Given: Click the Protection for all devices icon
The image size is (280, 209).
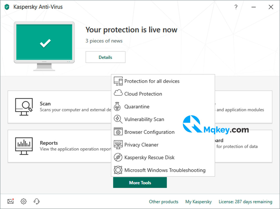Looking at the screenshot, I should pos(118,81).
